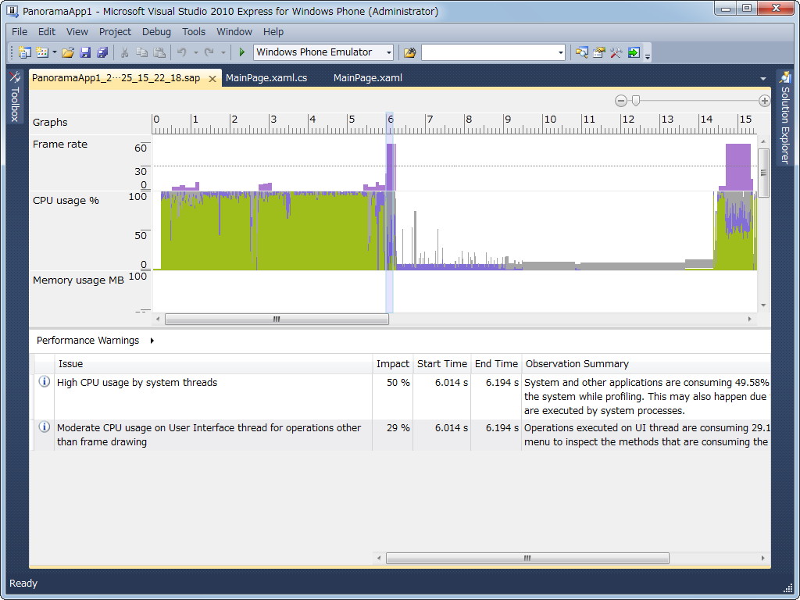
Task: Click the Undo arrow icon
Action: coord(181,52)
